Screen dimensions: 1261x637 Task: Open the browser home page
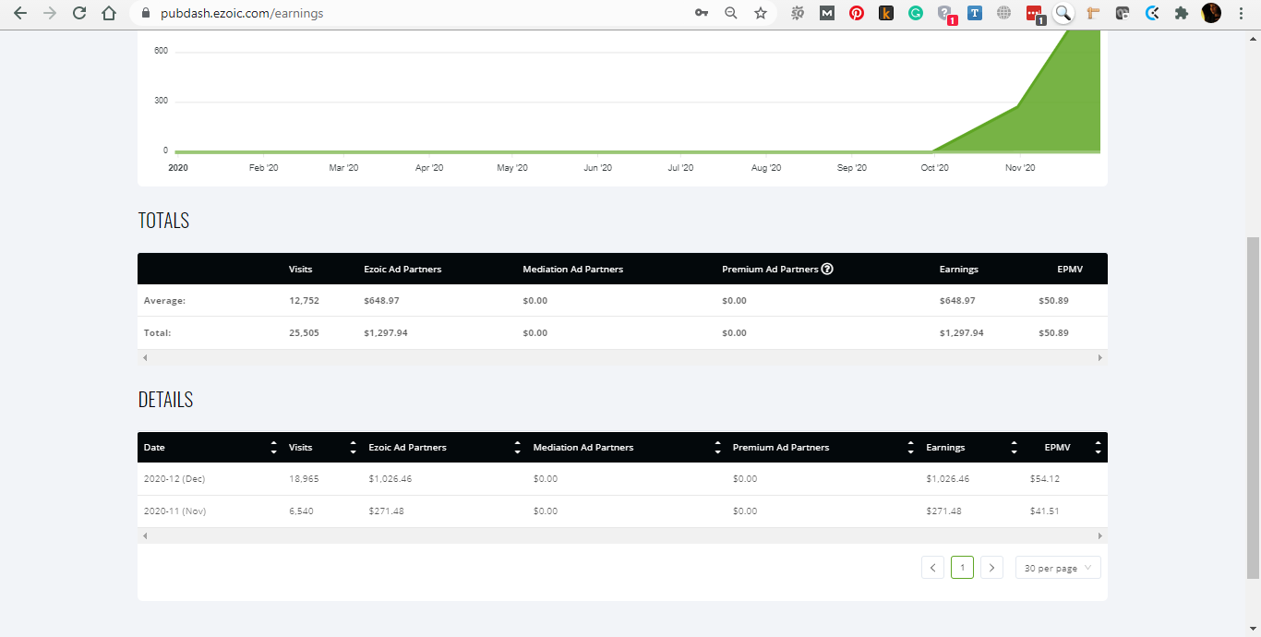pos(109,14)
